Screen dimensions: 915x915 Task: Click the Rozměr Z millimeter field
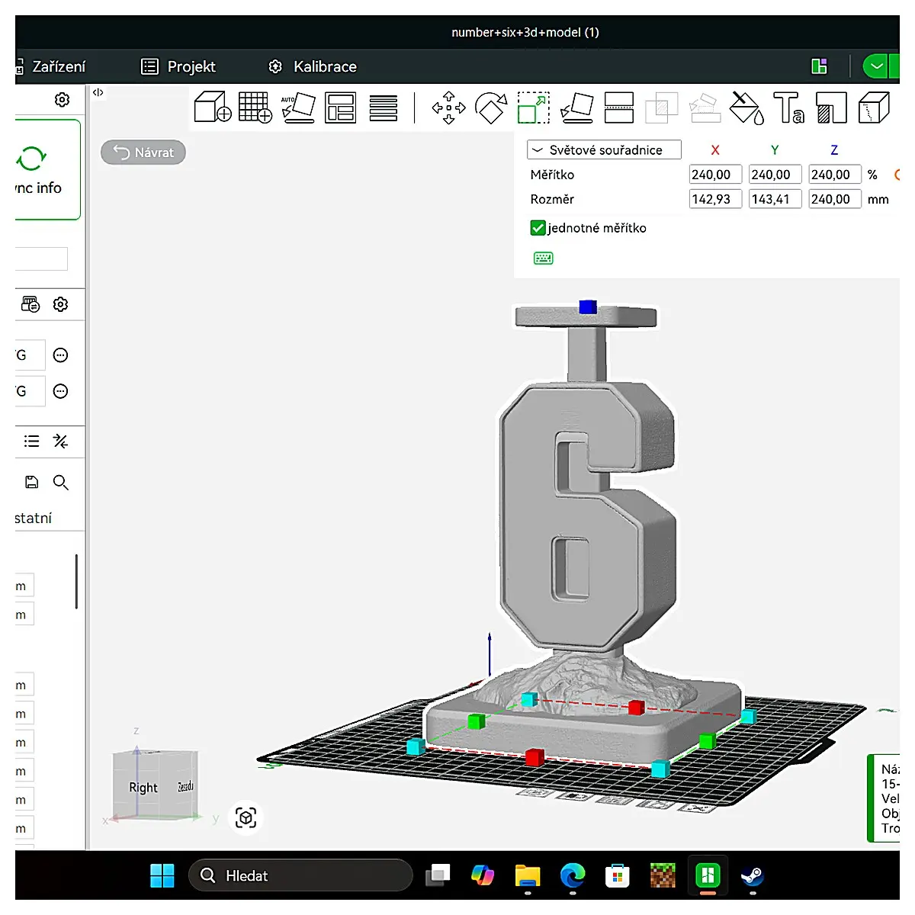click(835, 199)
